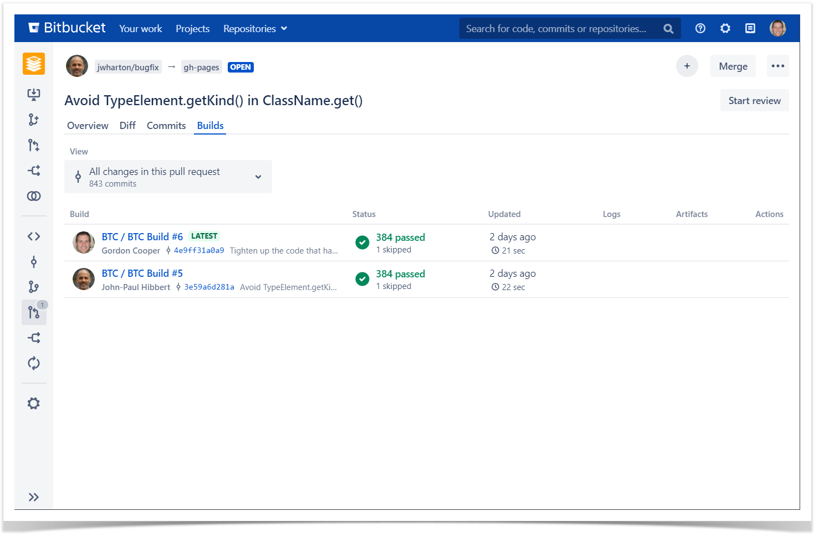819x537 pixels.
Task: Click green success icon for Build #6
Action: pyautogui.click(x=362, y=242)
